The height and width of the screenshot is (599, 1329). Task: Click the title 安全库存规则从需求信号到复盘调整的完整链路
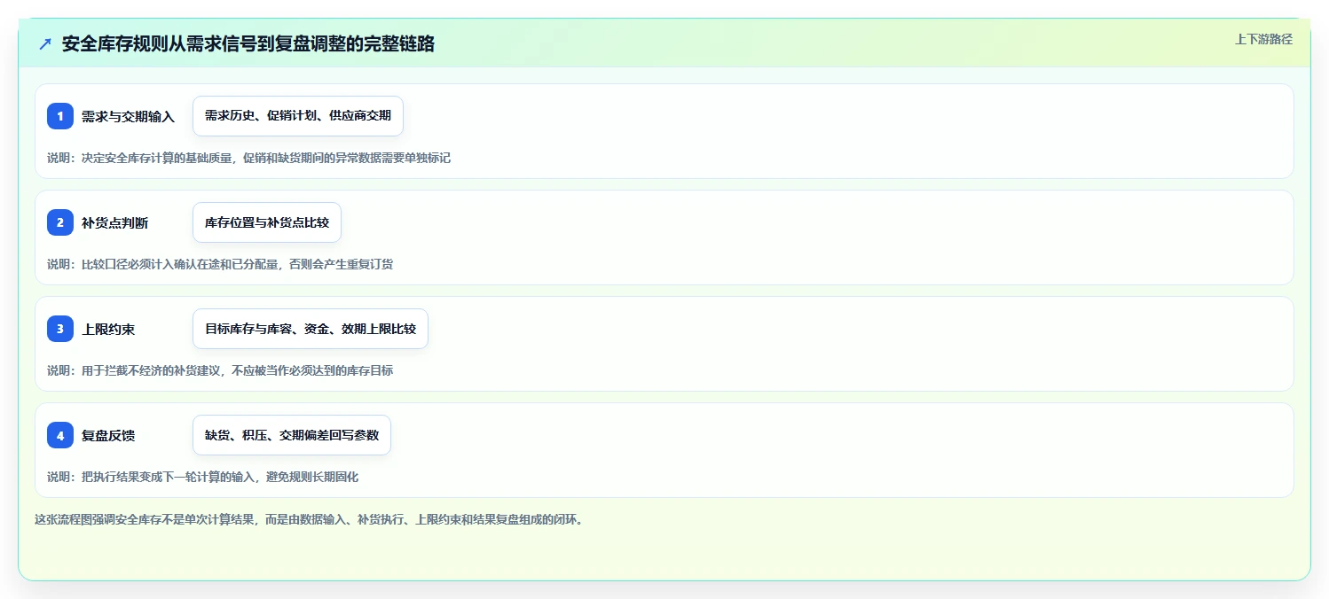pyautogui.click(x=248, y=43)
